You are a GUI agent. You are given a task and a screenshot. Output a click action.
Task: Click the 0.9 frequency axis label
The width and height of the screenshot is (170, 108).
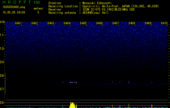[x=2, y=62]
